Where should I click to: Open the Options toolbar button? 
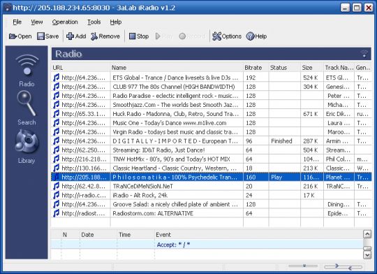227,36
